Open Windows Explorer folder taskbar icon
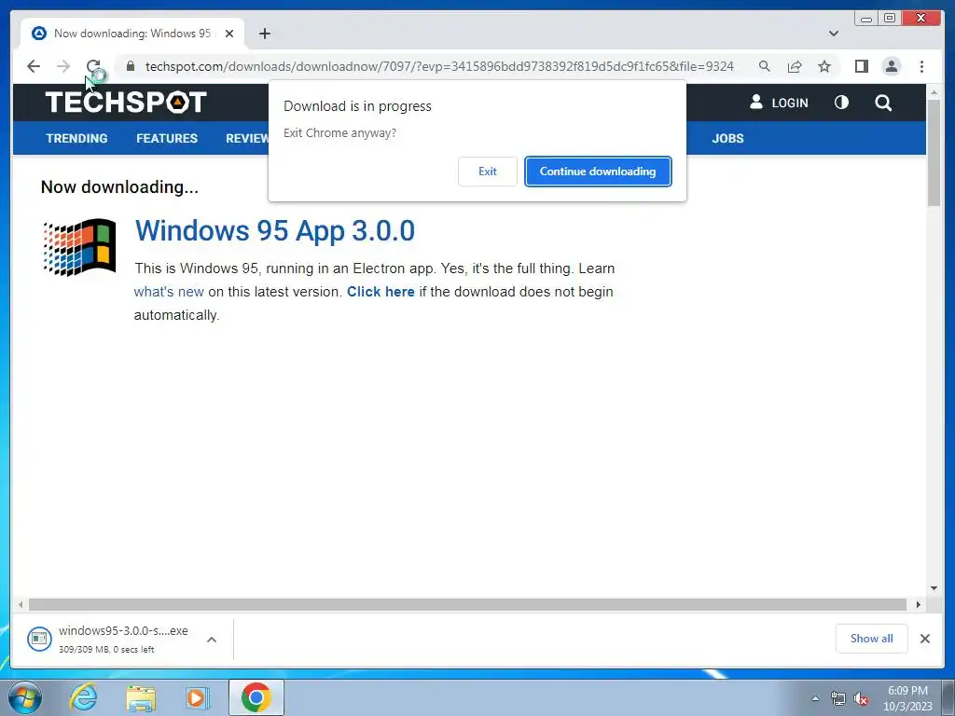 pos(141,697)
